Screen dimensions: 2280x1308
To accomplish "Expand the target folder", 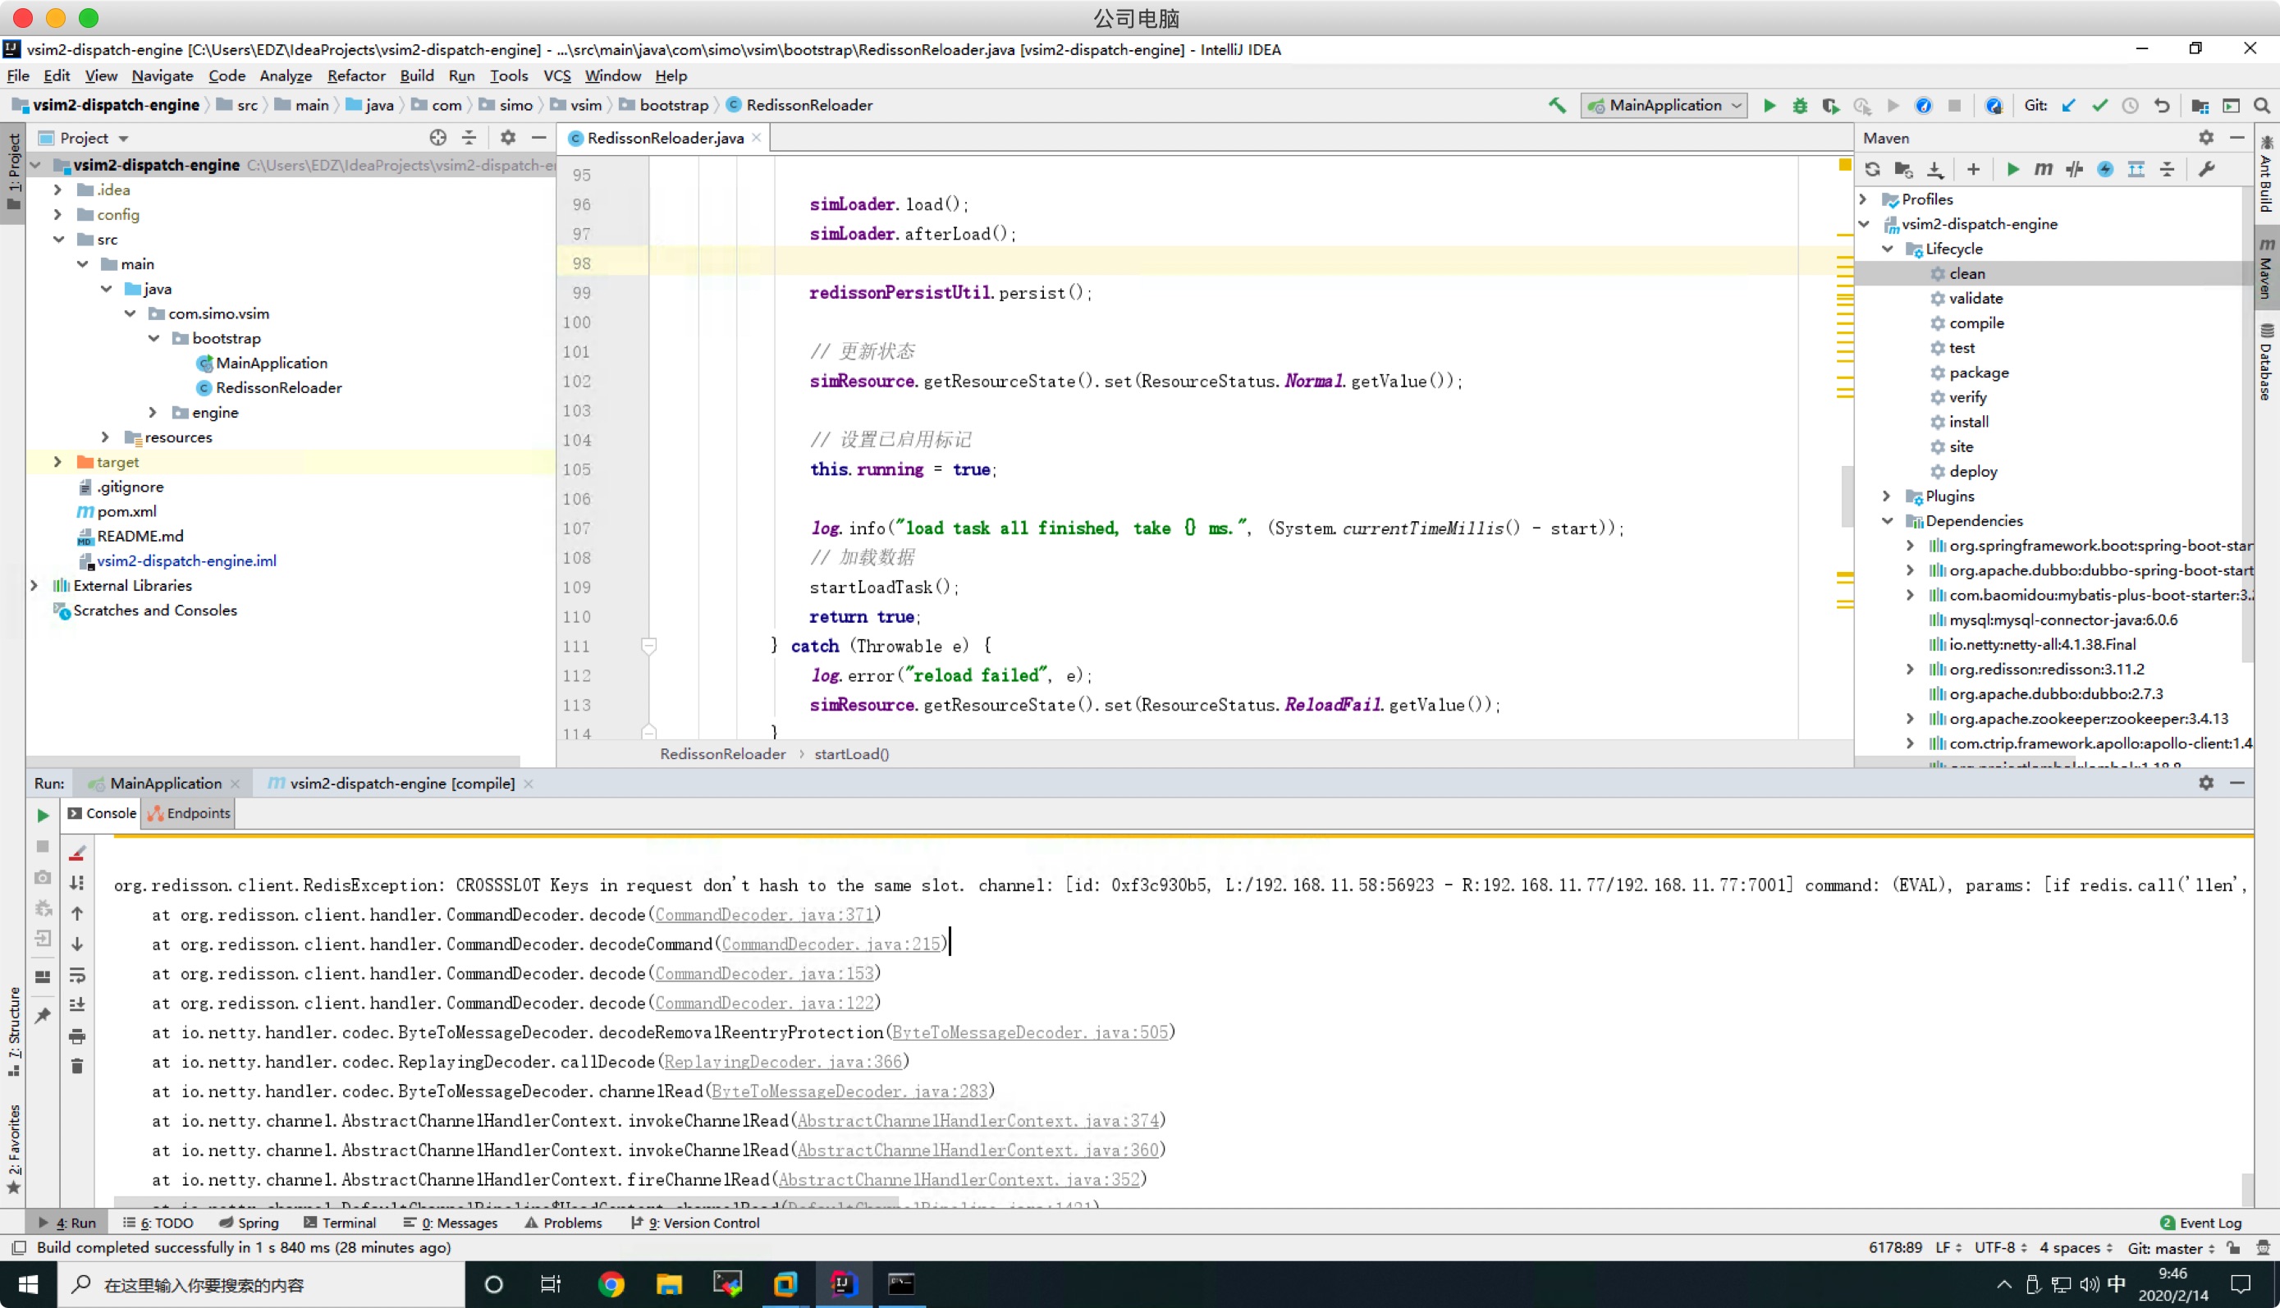I will (58, 462).
